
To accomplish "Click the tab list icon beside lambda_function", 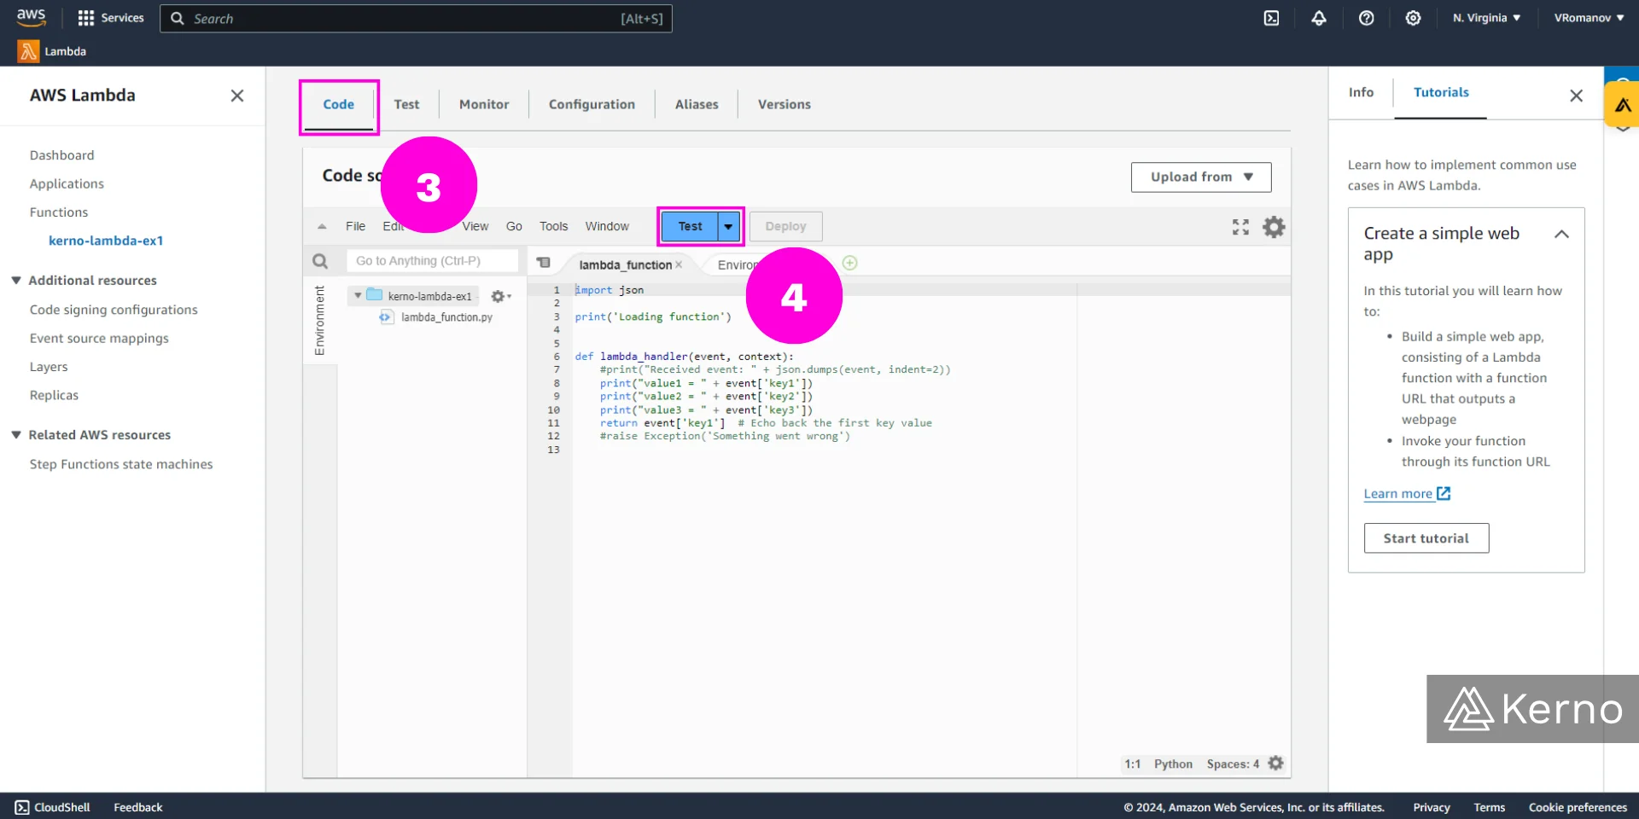I will pos(544,263).
